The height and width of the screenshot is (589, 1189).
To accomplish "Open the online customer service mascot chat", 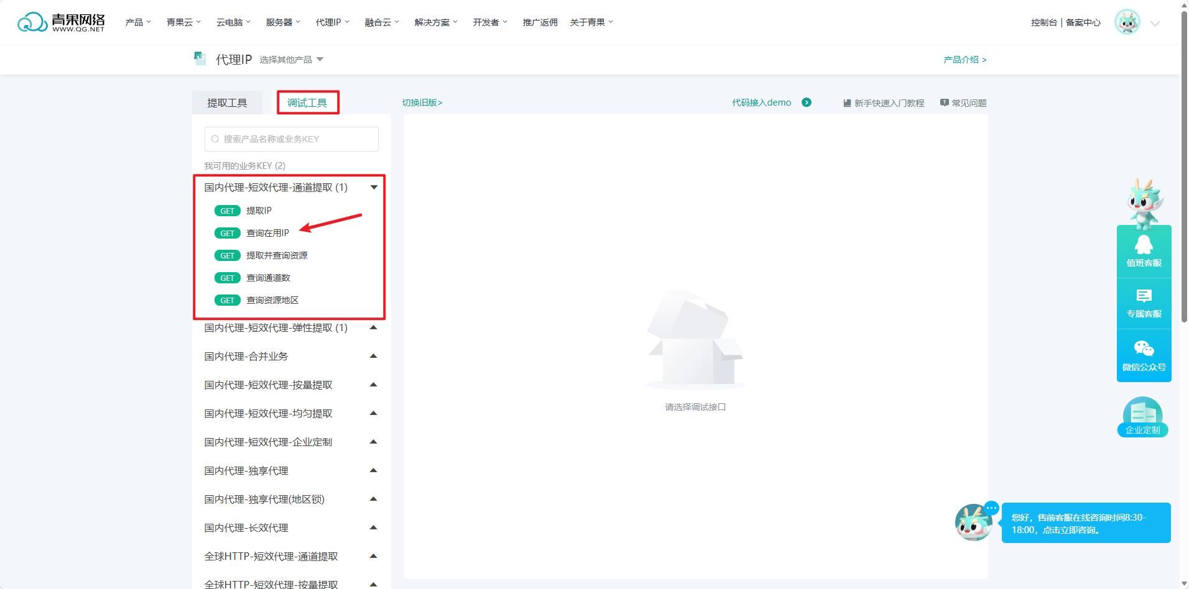I will point(974,523).
